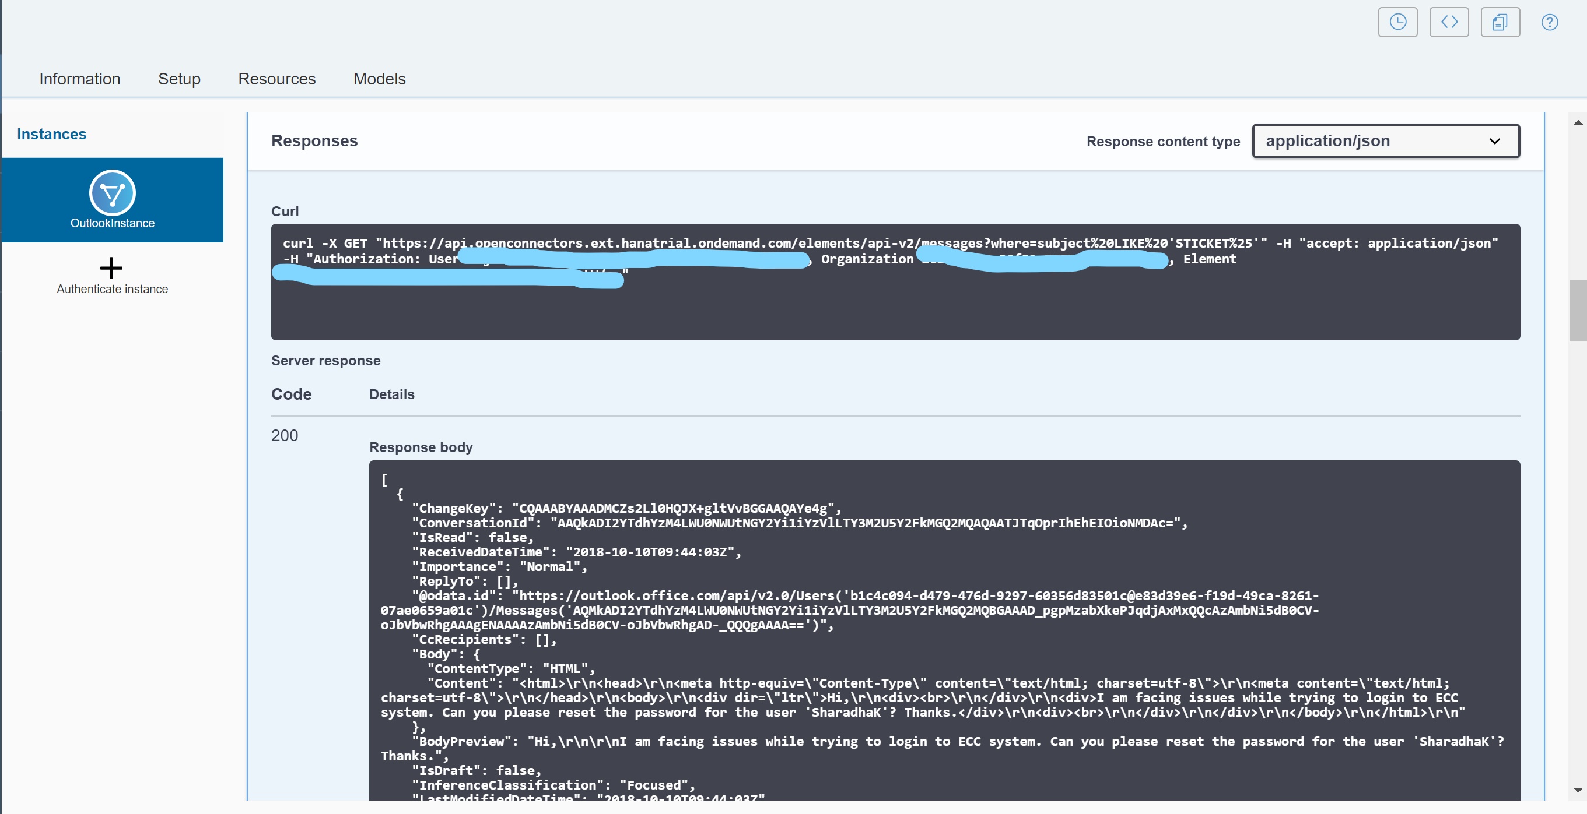Open the Setup tab
1587x814 pixels.
(x=178, y=79)
